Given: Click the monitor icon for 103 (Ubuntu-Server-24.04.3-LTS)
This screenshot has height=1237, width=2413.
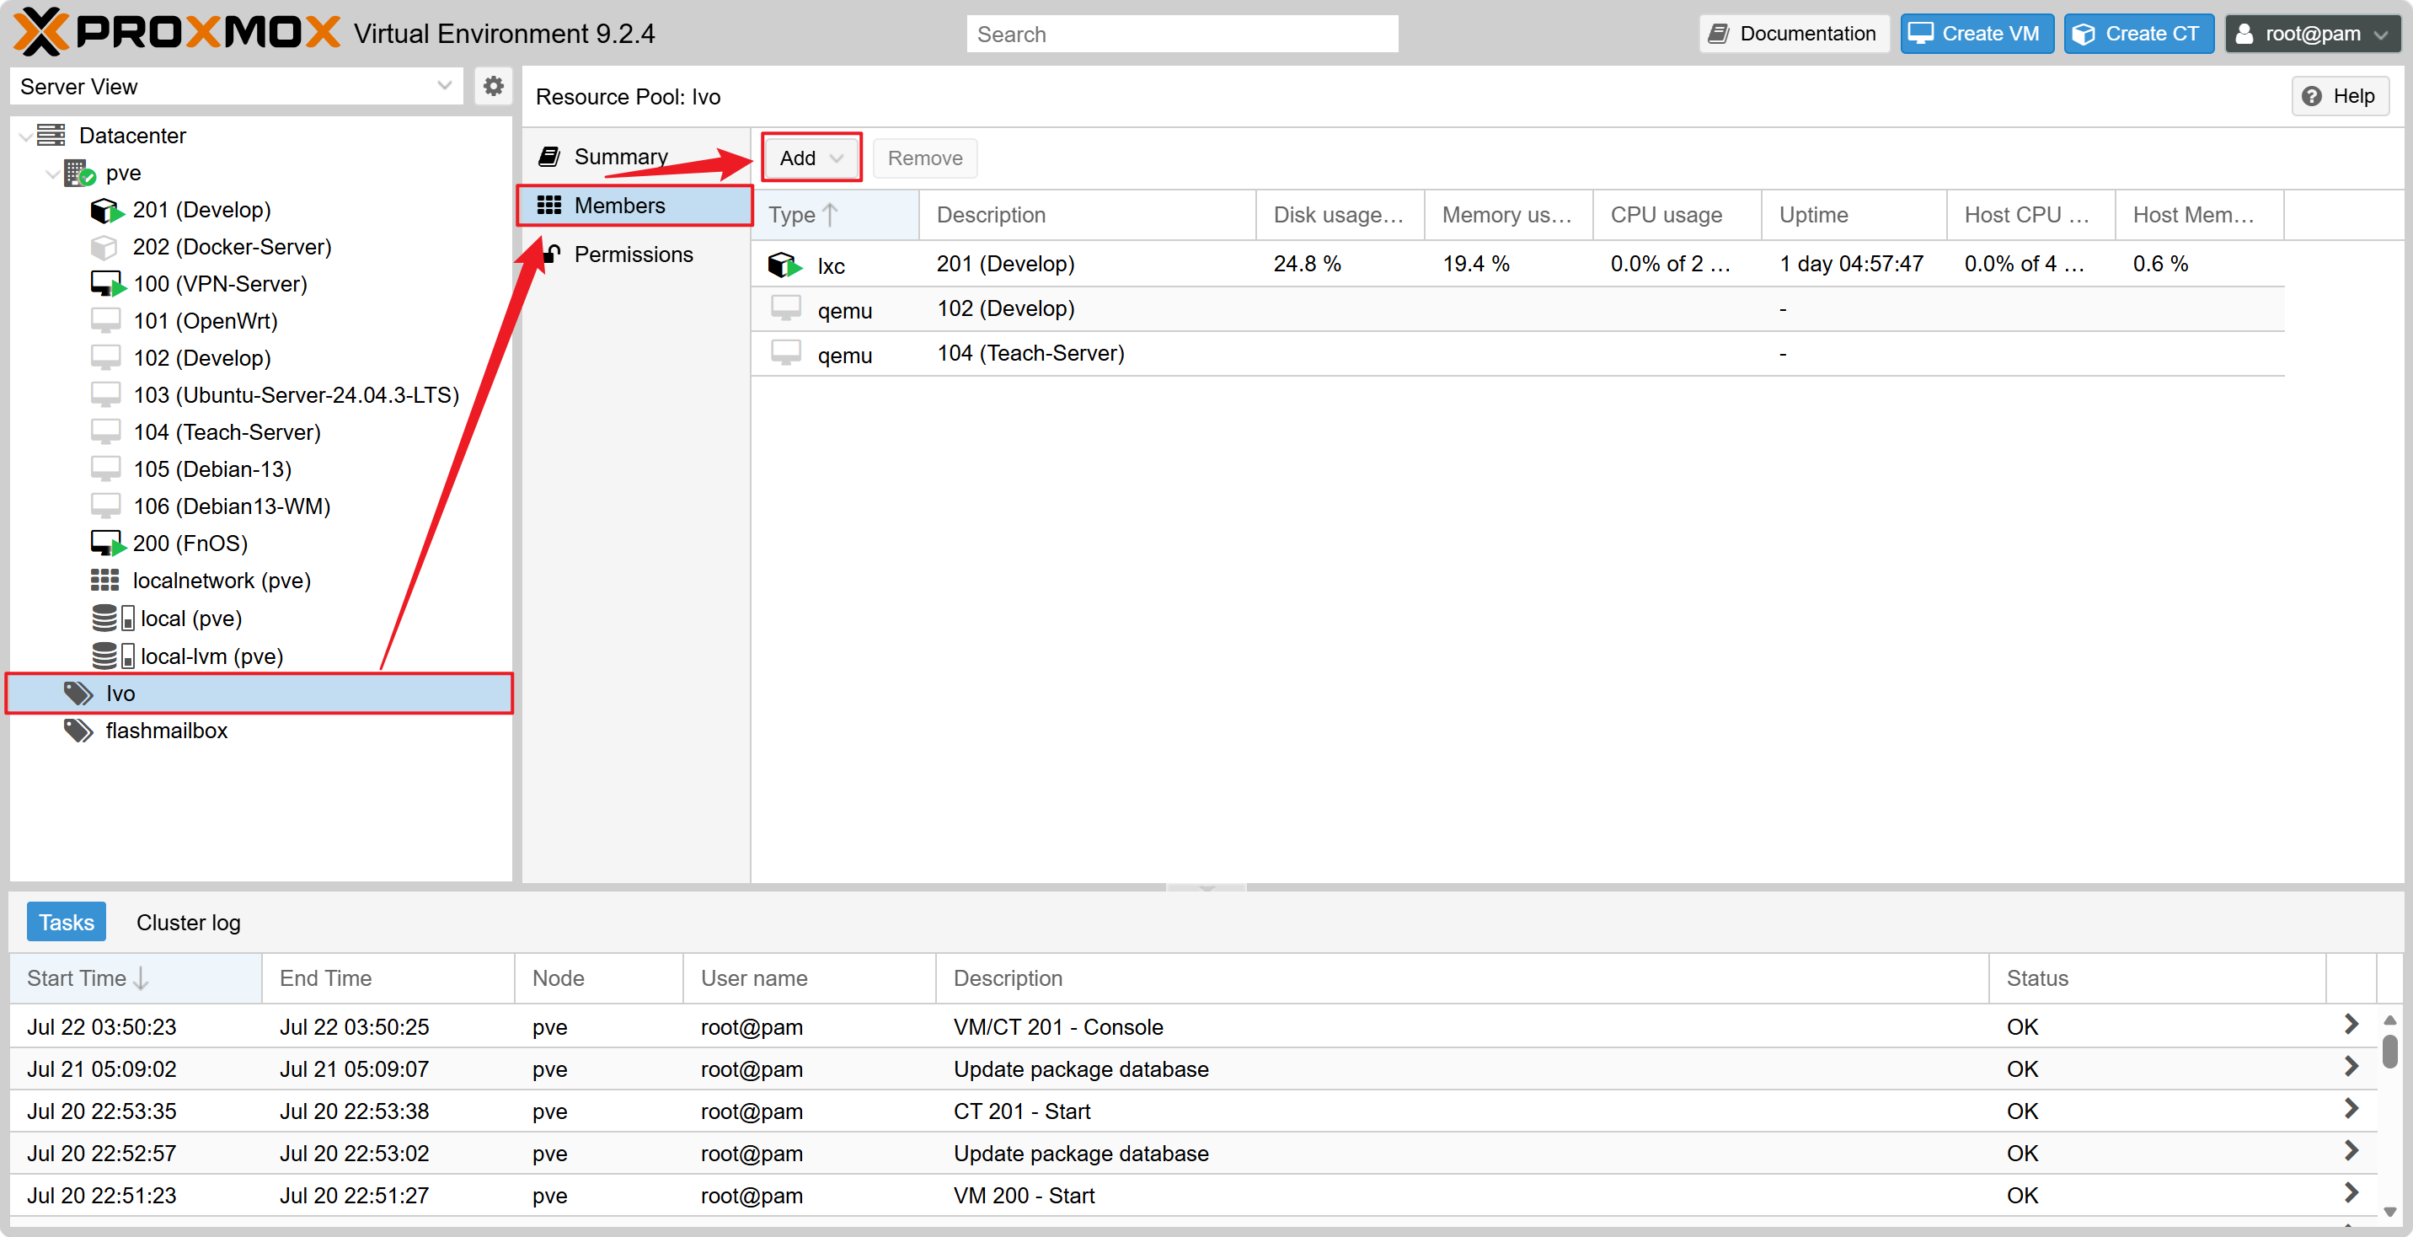Looking at the screenshot, I should coord(105,394).
